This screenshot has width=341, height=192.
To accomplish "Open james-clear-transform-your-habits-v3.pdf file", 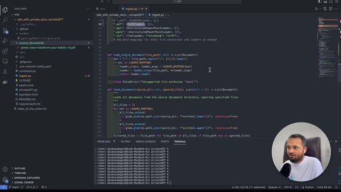I will pyautogui.click(x=48, y=47).
